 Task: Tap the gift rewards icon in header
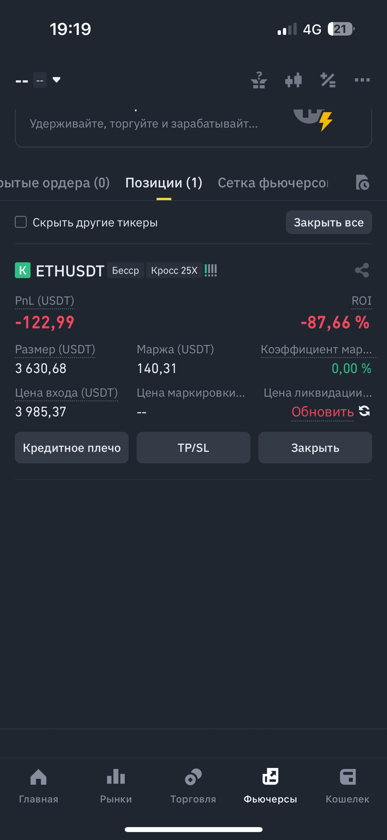coord(258,80)
